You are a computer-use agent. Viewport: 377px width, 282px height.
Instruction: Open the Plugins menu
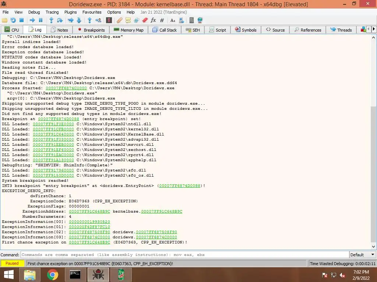(70, 12)
